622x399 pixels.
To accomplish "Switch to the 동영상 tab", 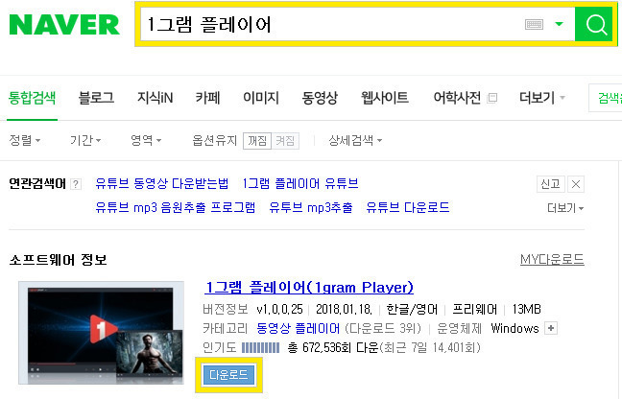I will (320, 98).
